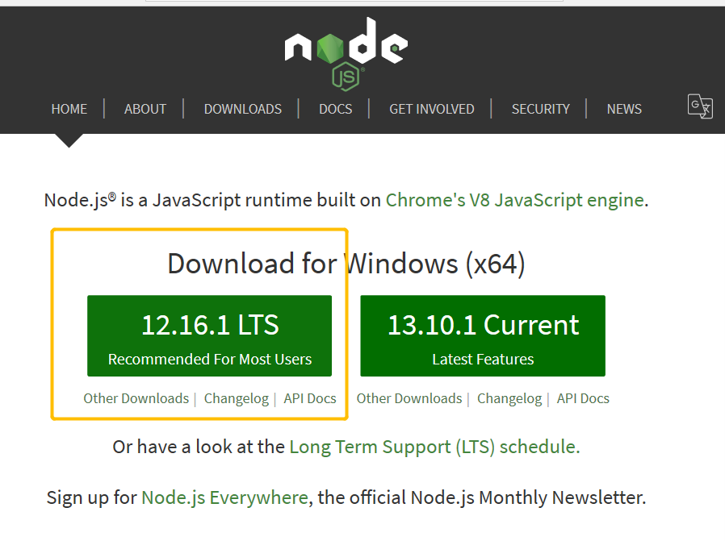725x541 pixels.
Task: Click the Download for Windows (x64) heading
Action: point(346,264)
